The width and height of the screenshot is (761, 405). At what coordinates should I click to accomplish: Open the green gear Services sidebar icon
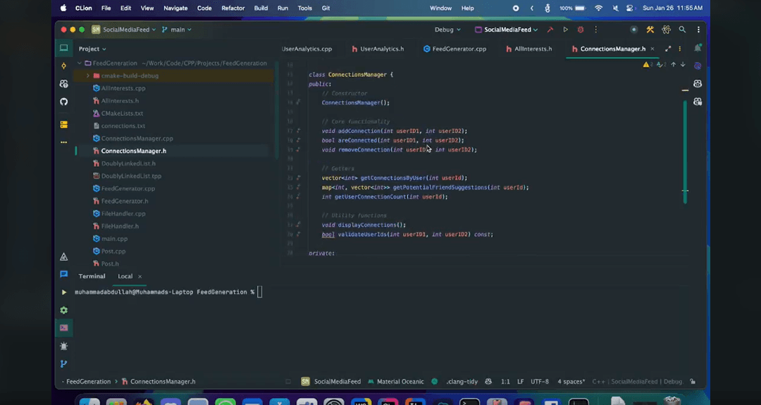[63, 310]
